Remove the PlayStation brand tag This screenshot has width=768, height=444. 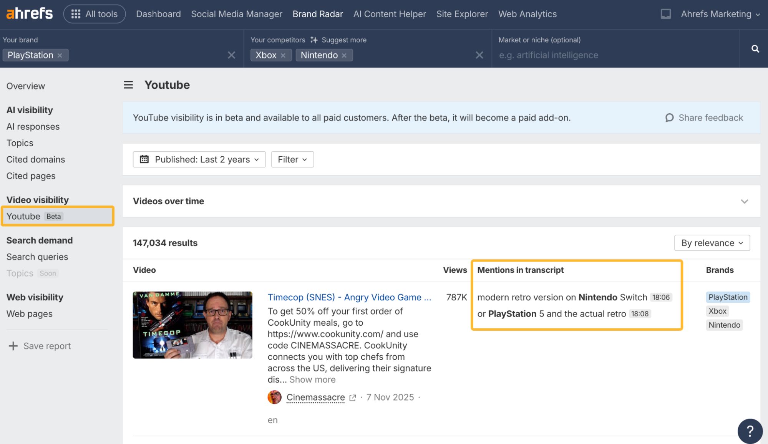tap(60, 55)
